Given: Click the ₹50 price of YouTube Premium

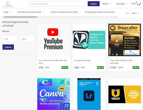Looking at the screenshot, I should (41, 68).
